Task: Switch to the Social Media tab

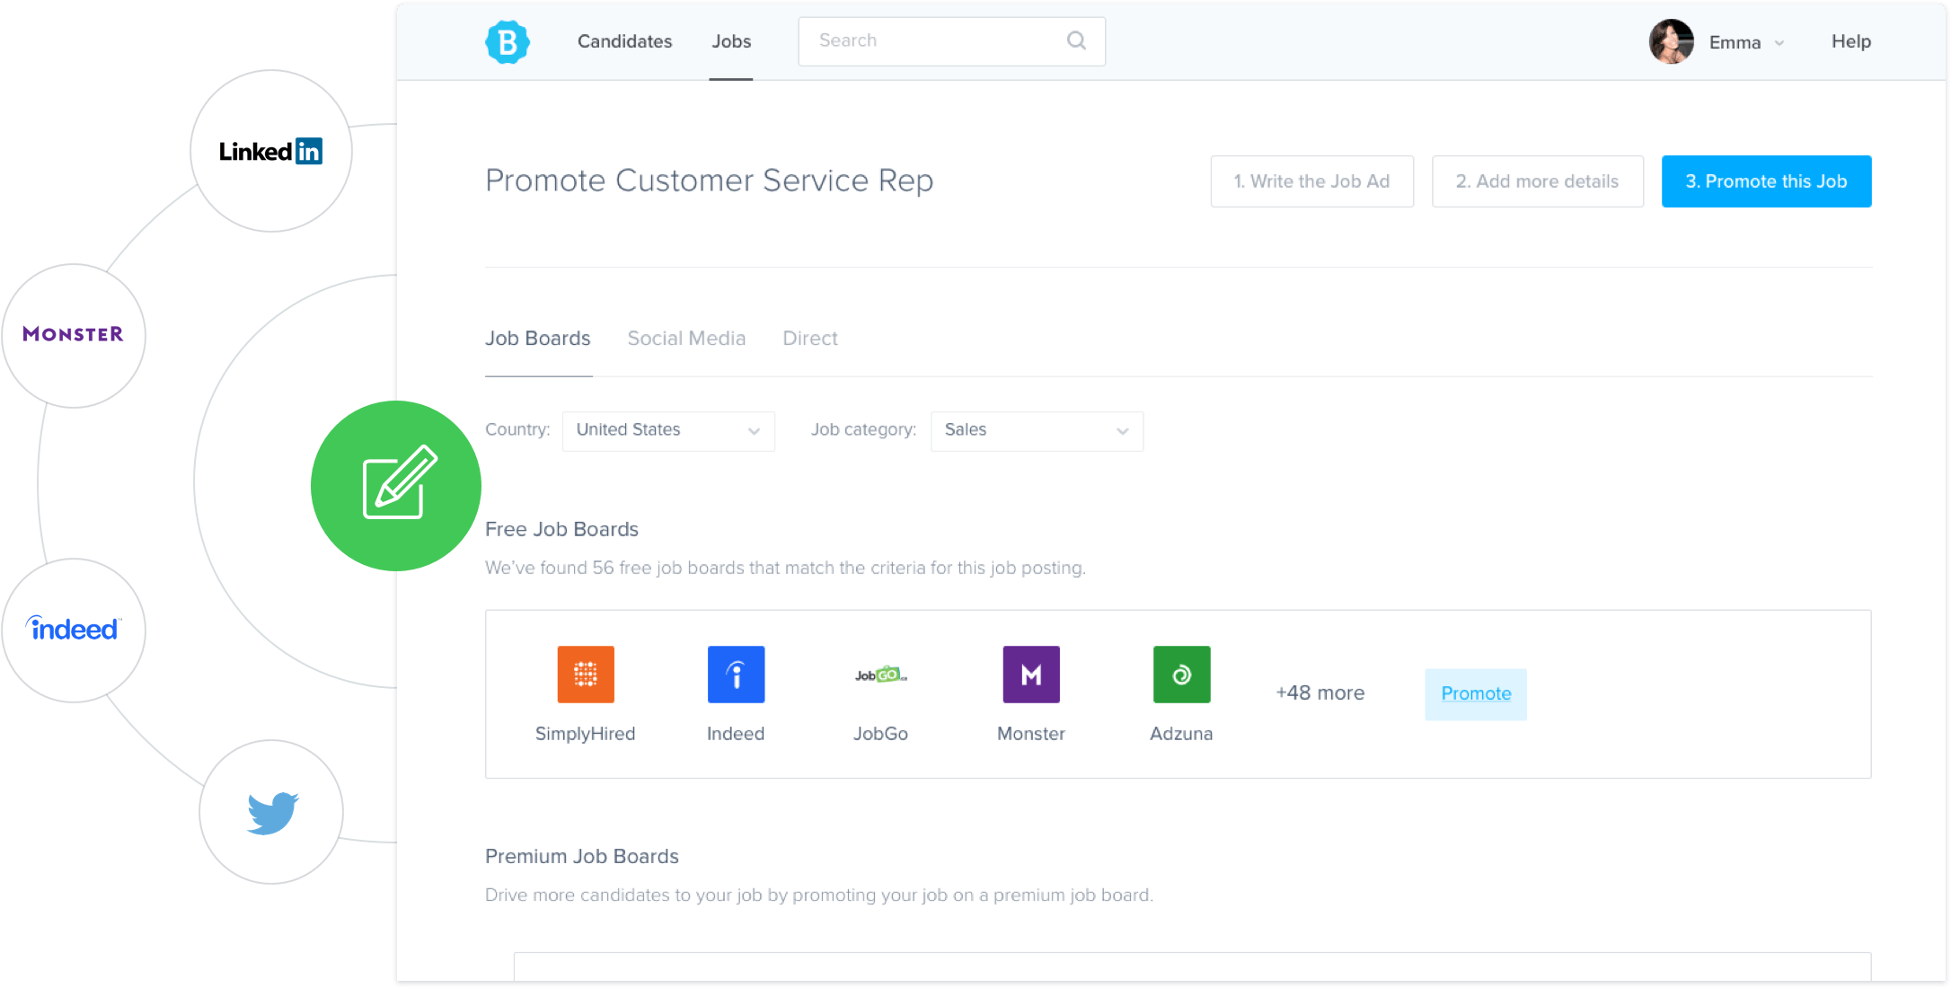Action: (x=686, y=339)
